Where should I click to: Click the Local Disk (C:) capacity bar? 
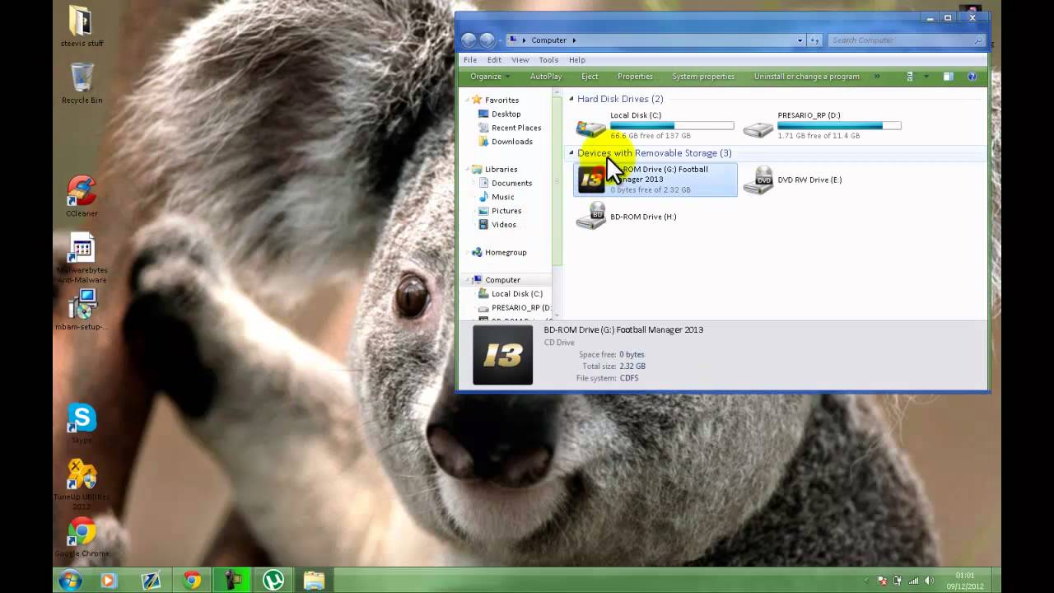[672, 126]
